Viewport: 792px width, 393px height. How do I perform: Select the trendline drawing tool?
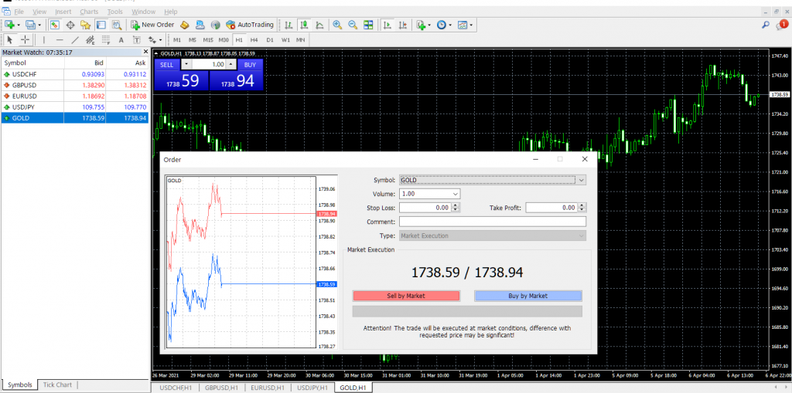pos(75,40)
